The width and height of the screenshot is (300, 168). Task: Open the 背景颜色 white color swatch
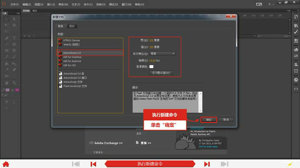151,67
